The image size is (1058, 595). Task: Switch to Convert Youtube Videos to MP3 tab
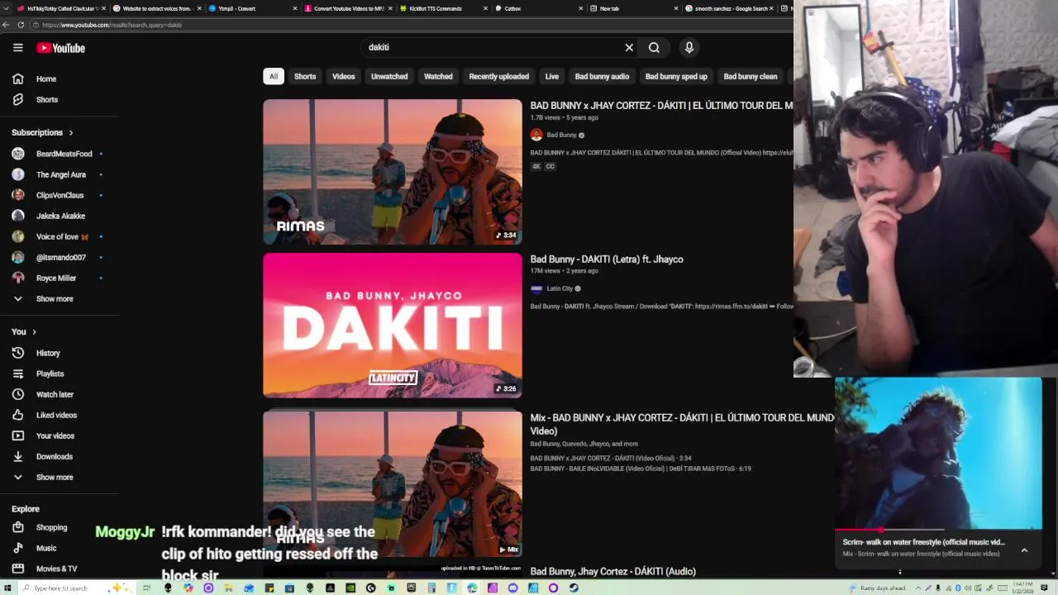[349, 8]
